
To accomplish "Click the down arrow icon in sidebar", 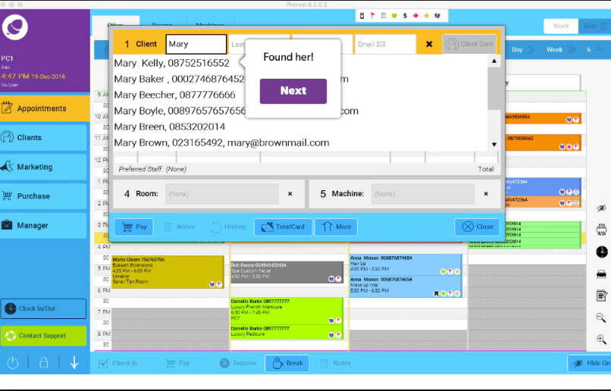I will (x=74, y=363).
